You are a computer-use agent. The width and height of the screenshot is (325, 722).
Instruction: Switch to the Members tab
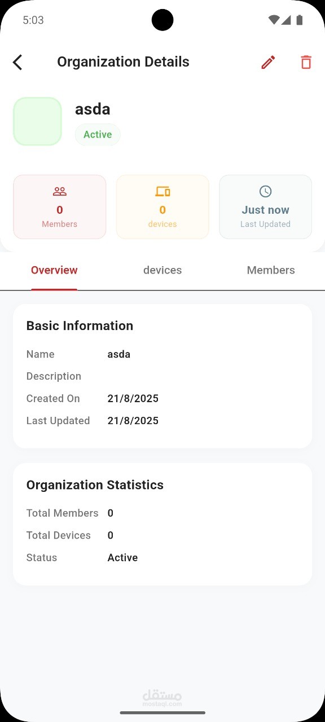[271, 270]
